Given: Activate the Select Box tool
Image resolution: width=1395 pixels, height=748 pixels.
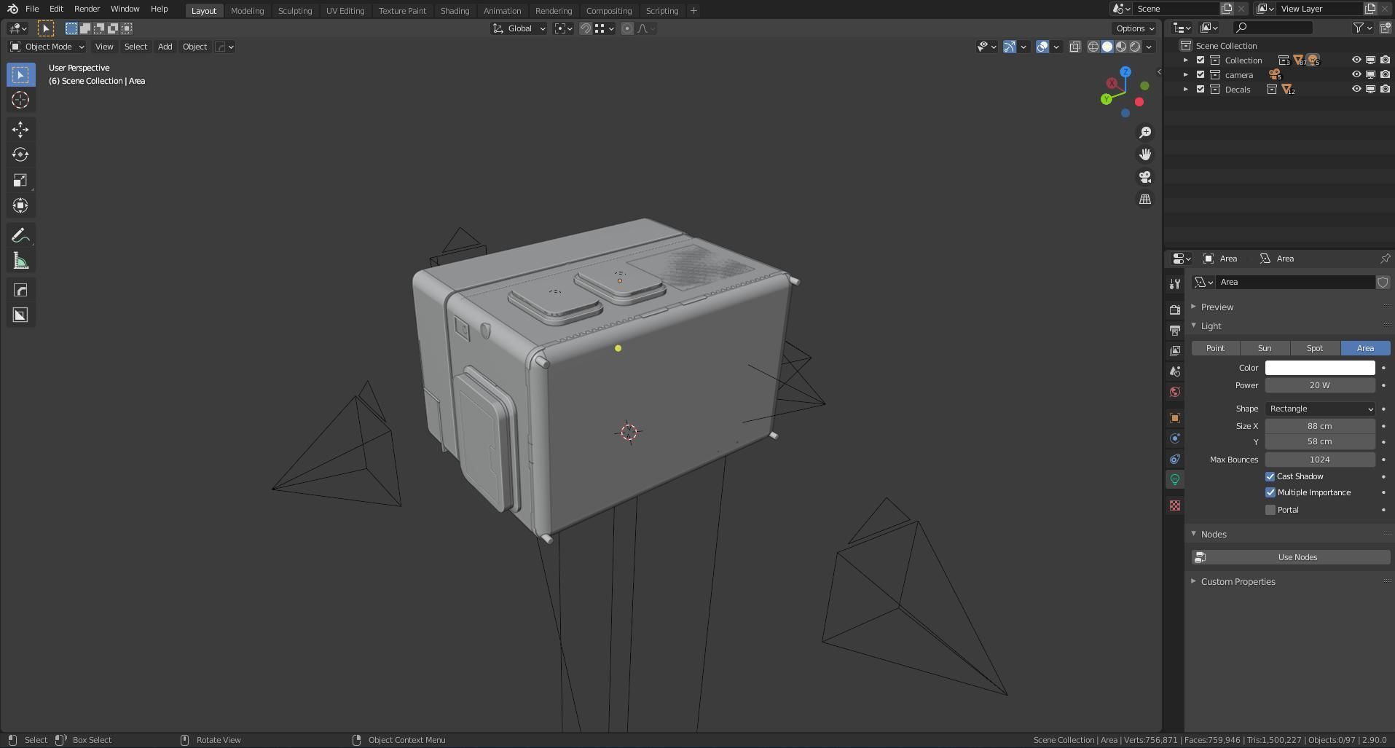Looking at the screenshot, I should click(x=20, y=74).
